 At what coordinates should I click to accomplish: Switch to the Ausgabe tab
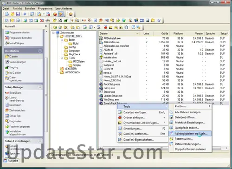pos(11,161)
